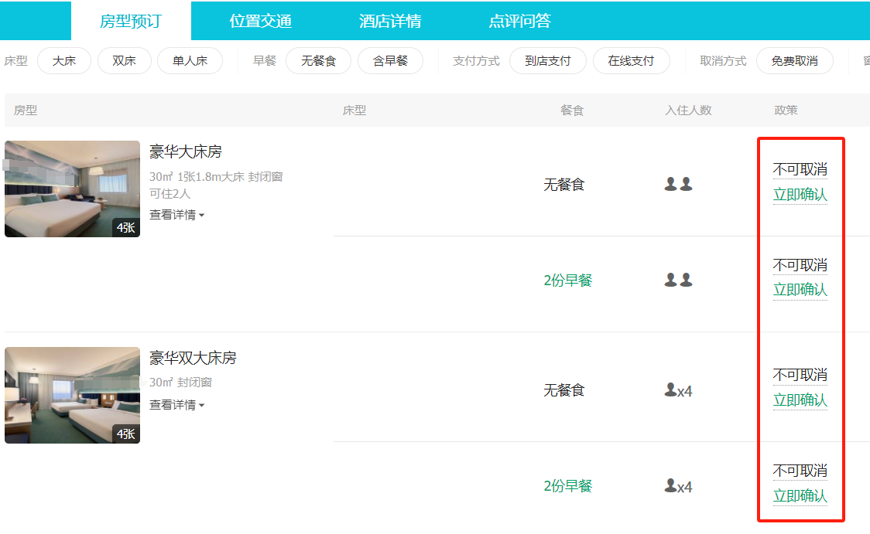Click x4 guest icon in 豪华双大床房 2份早餐 row
Image resolution: width=870 pixels, height=534 pixels.
(x=678, y=486)
